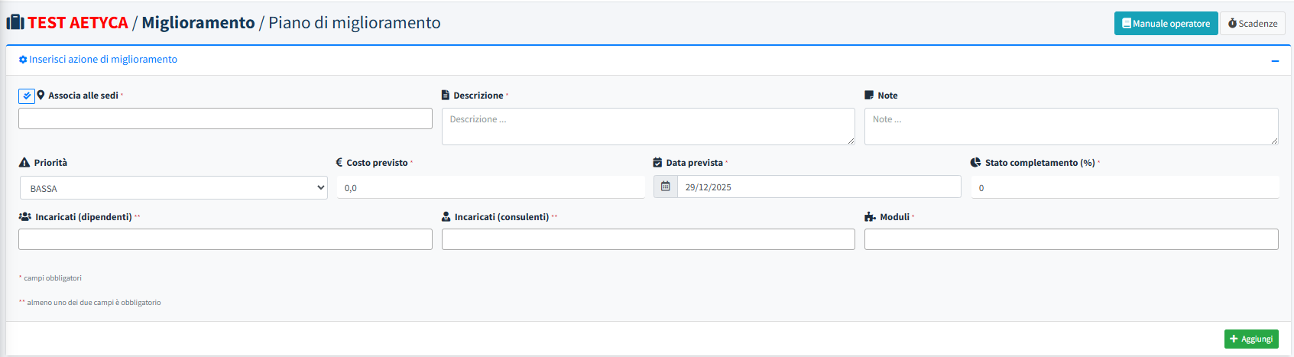Click the euro icon beside Costo previsto
The width and height of the screenshot is (1294, 357).
[339, 163]
